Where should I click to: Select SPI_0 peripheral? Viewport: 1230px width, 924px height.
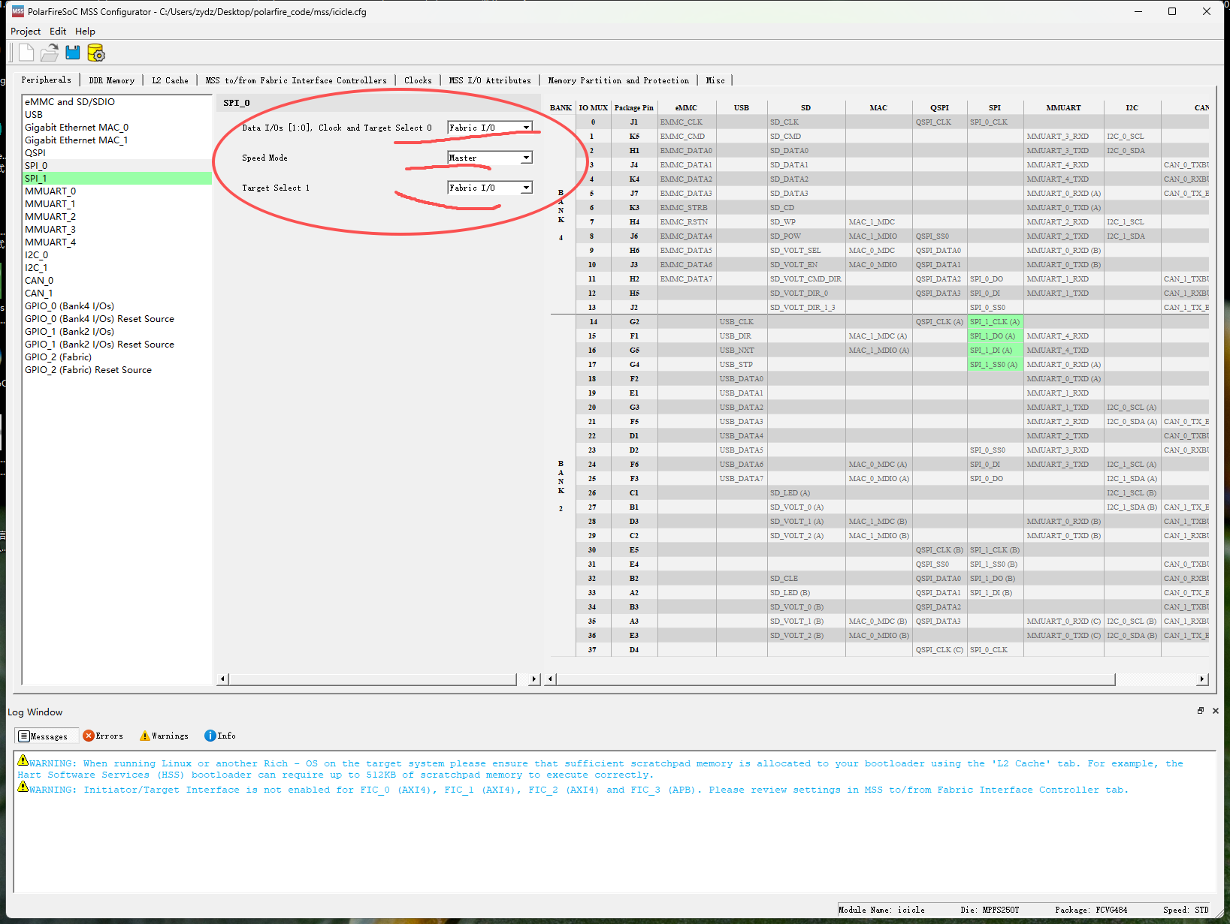[x=117, y=166]
